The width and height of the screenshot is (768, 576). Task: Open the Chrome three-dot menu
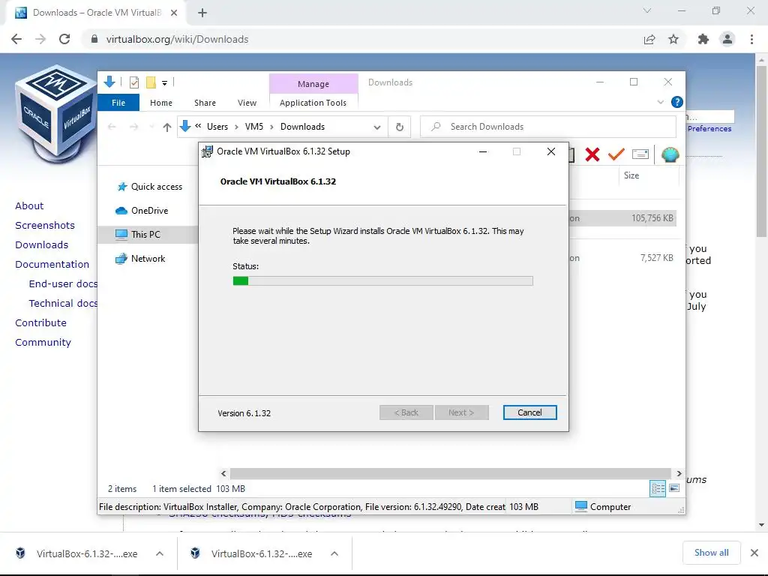pos(751,39)
